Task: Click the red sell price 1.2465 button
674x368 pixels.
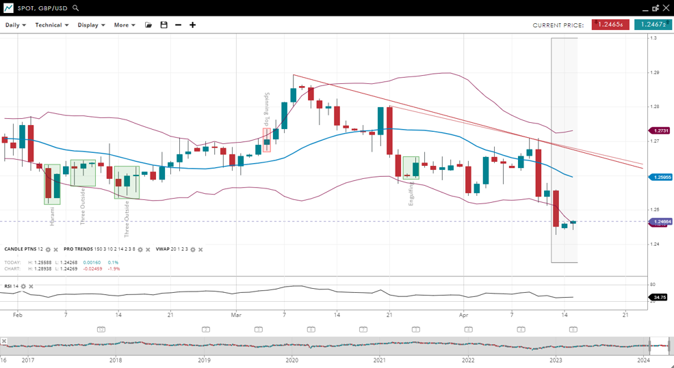Action: point(610,25)
